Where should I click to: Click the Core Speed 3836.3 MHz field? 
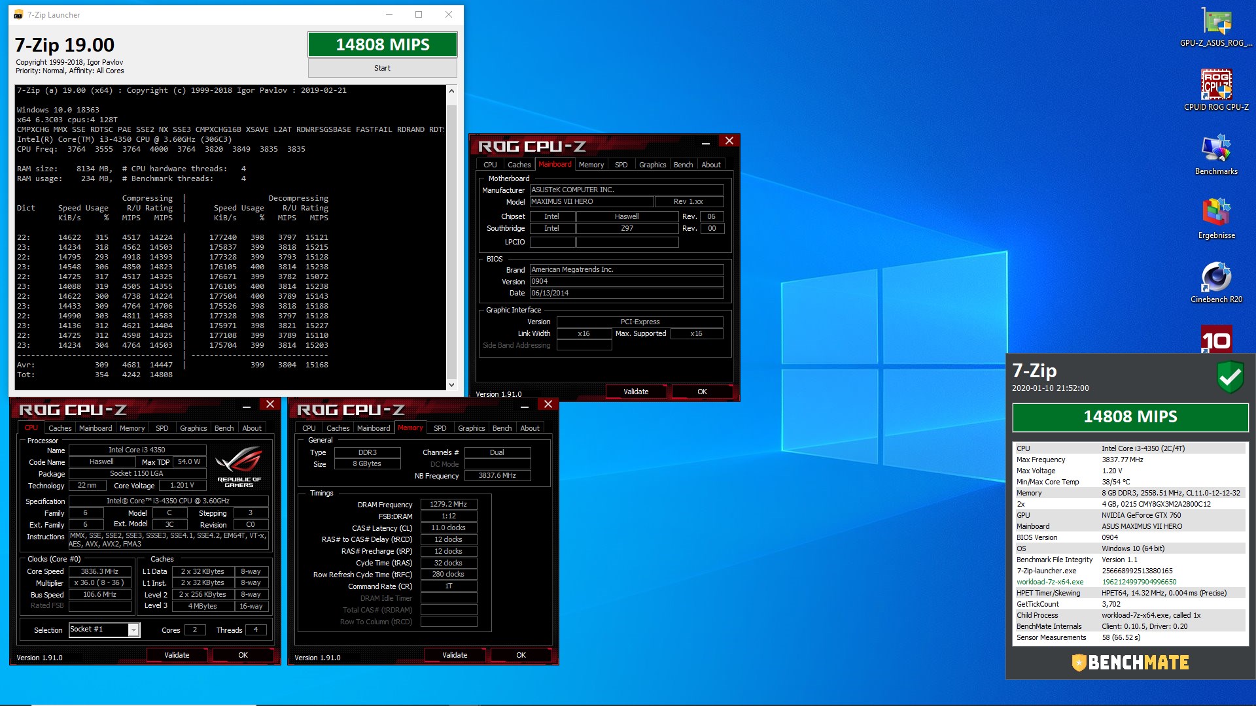click(x=99, y=571)
